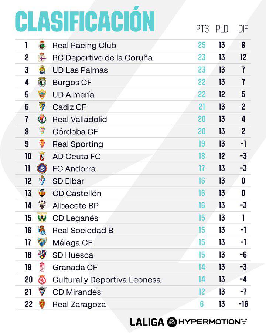Image resolution: width=266 pixels, height=333 pixels.
Task: Select the Cultural y Deportiva Leonesa name
Action: coord(107,280)
